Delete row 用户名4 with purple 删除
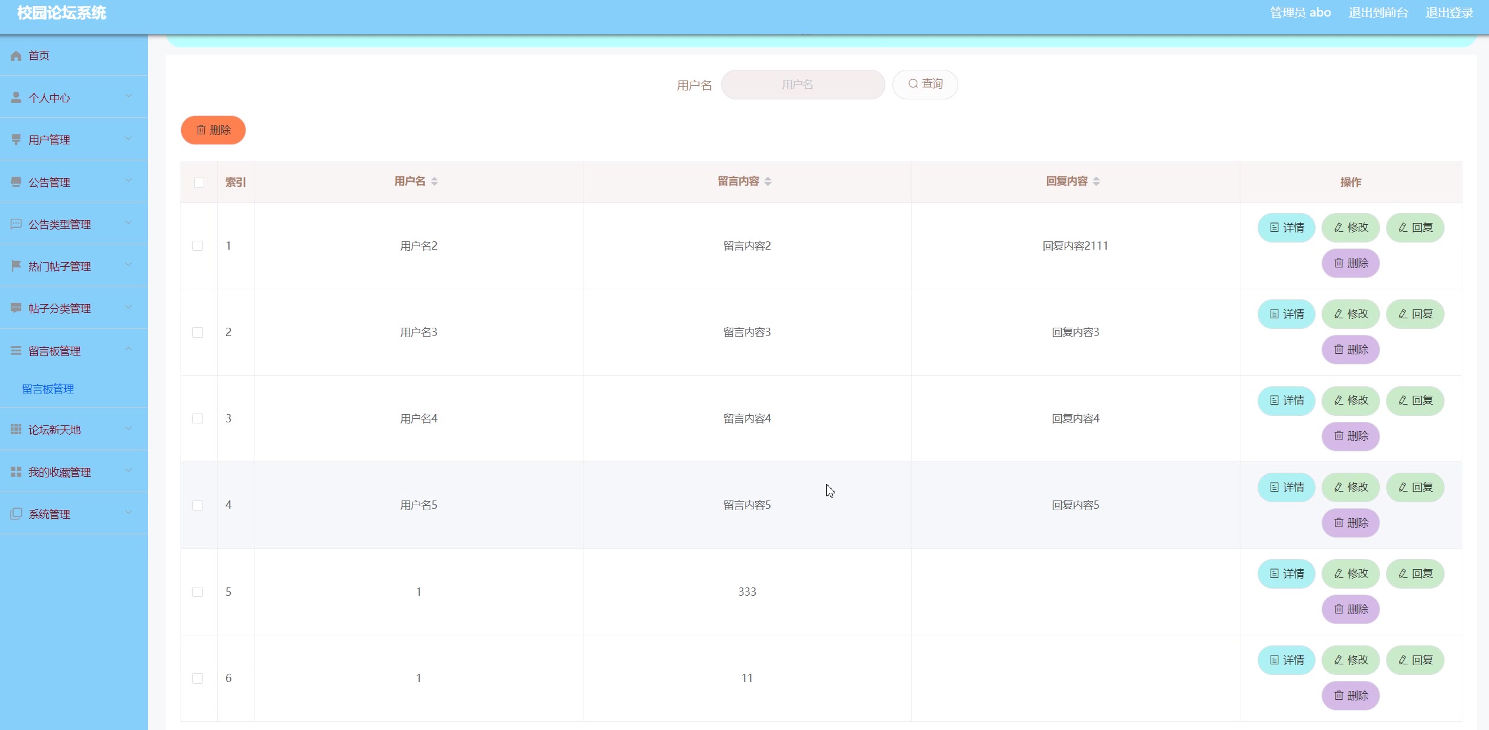Image resolution: width=1489 pixels, height=730 pixels. 1351,436
